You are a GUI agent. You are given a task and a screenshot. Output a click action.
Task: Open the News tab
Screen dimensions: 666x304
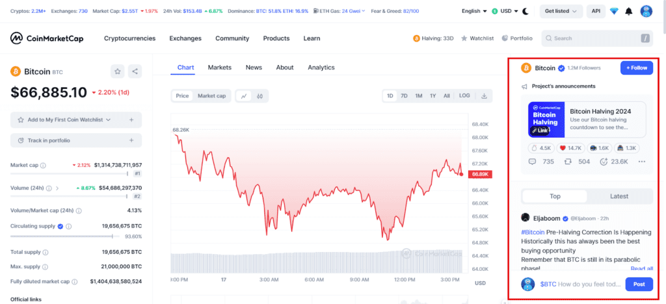[254, 68]
